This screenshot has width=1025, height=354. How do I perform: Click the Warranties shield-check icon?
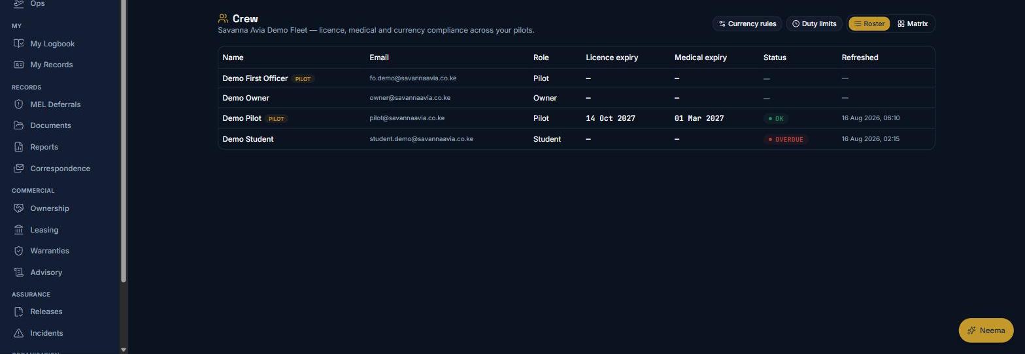pyautogui.click(x=18, y=251)
